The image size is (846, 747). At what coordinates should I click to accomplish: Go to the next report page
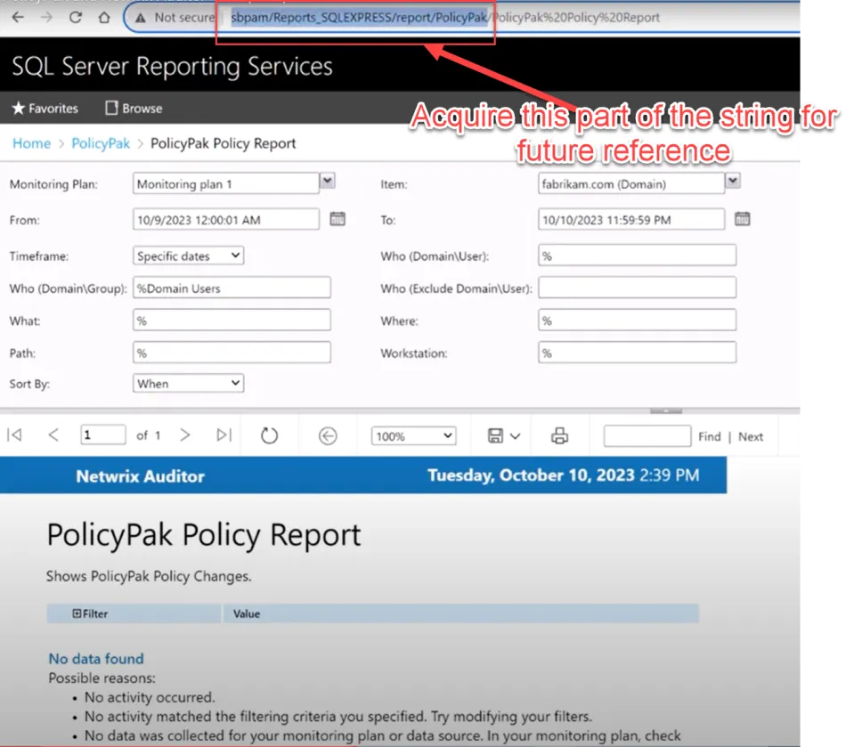(185, 435)
